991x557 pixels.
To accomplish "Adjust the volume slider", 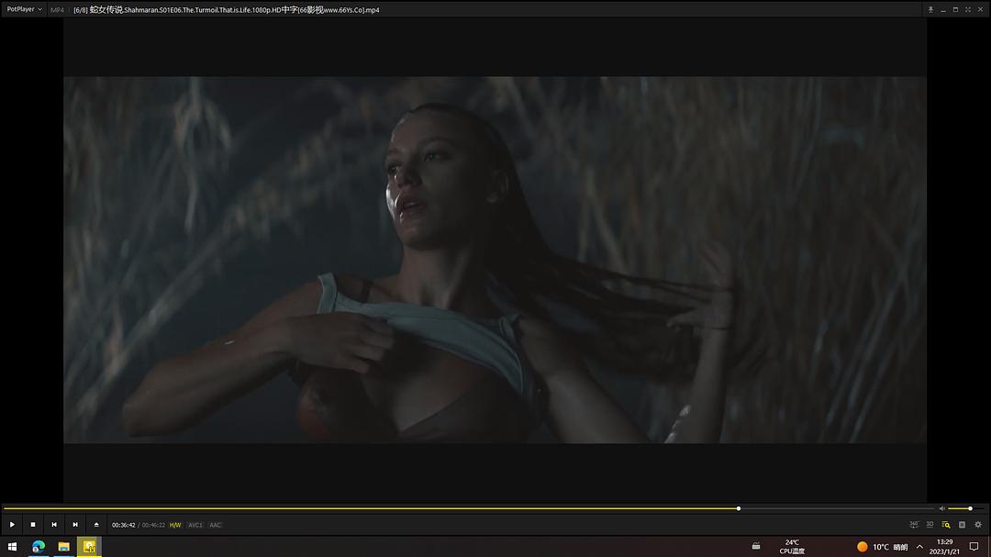I will pos(965,508).
